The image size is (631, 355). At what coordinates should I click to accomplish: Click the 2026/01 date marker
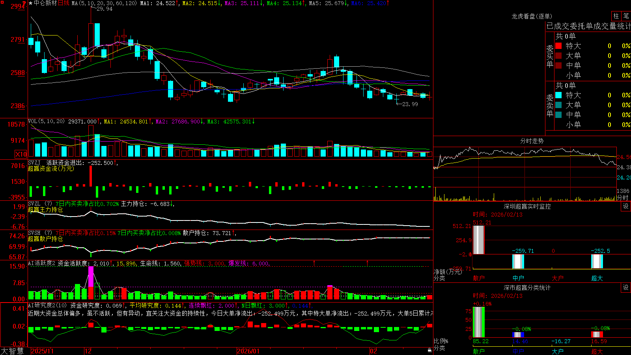coord(248,351)
